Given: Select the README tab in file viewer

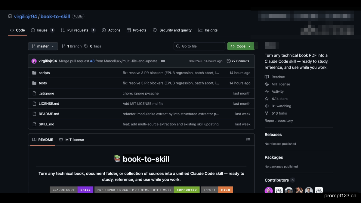Looking at the screenshot, I should pyautogui.click(x=42, y=140).
